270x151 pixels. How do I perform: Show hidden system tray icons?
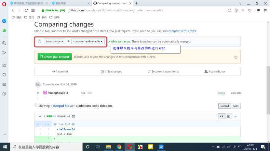pyautogui.click(x=213, y=147)
